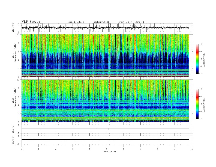Click the time axis tick label "4"
Screen dimensions: 216x167
pyautogui.click(x=89, y=149)
